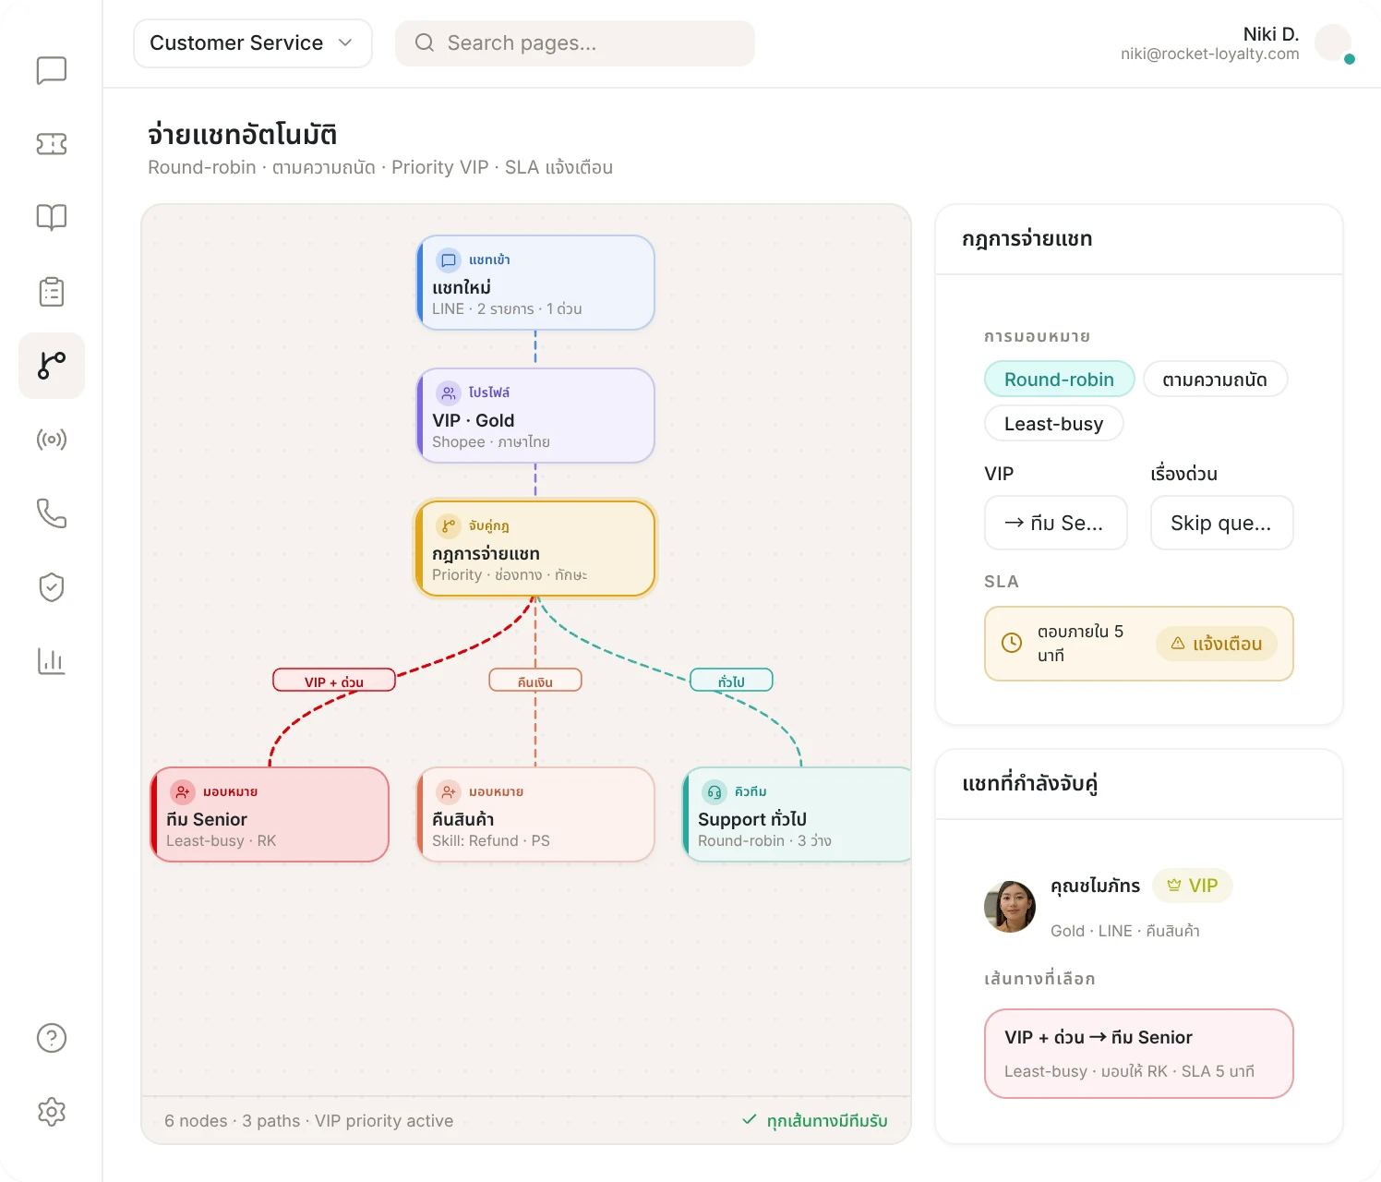Select the Least-busy assignment option
Viewport: 1381px width, 1182px height.
click(1053, 424)
